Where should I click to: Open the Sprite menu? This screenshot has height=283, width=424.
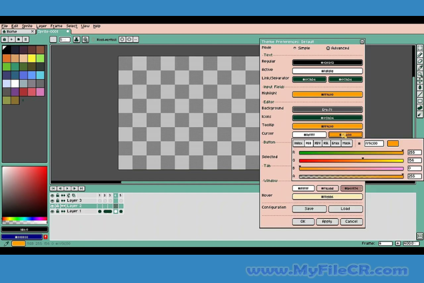(27, 26)
